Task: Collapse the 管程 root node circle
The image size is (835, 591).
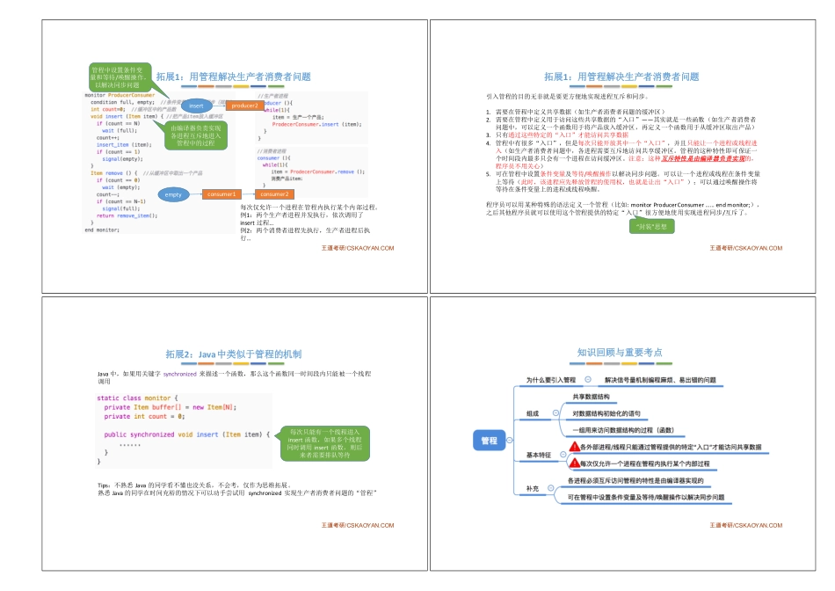Action: click(x=509, y=439)
